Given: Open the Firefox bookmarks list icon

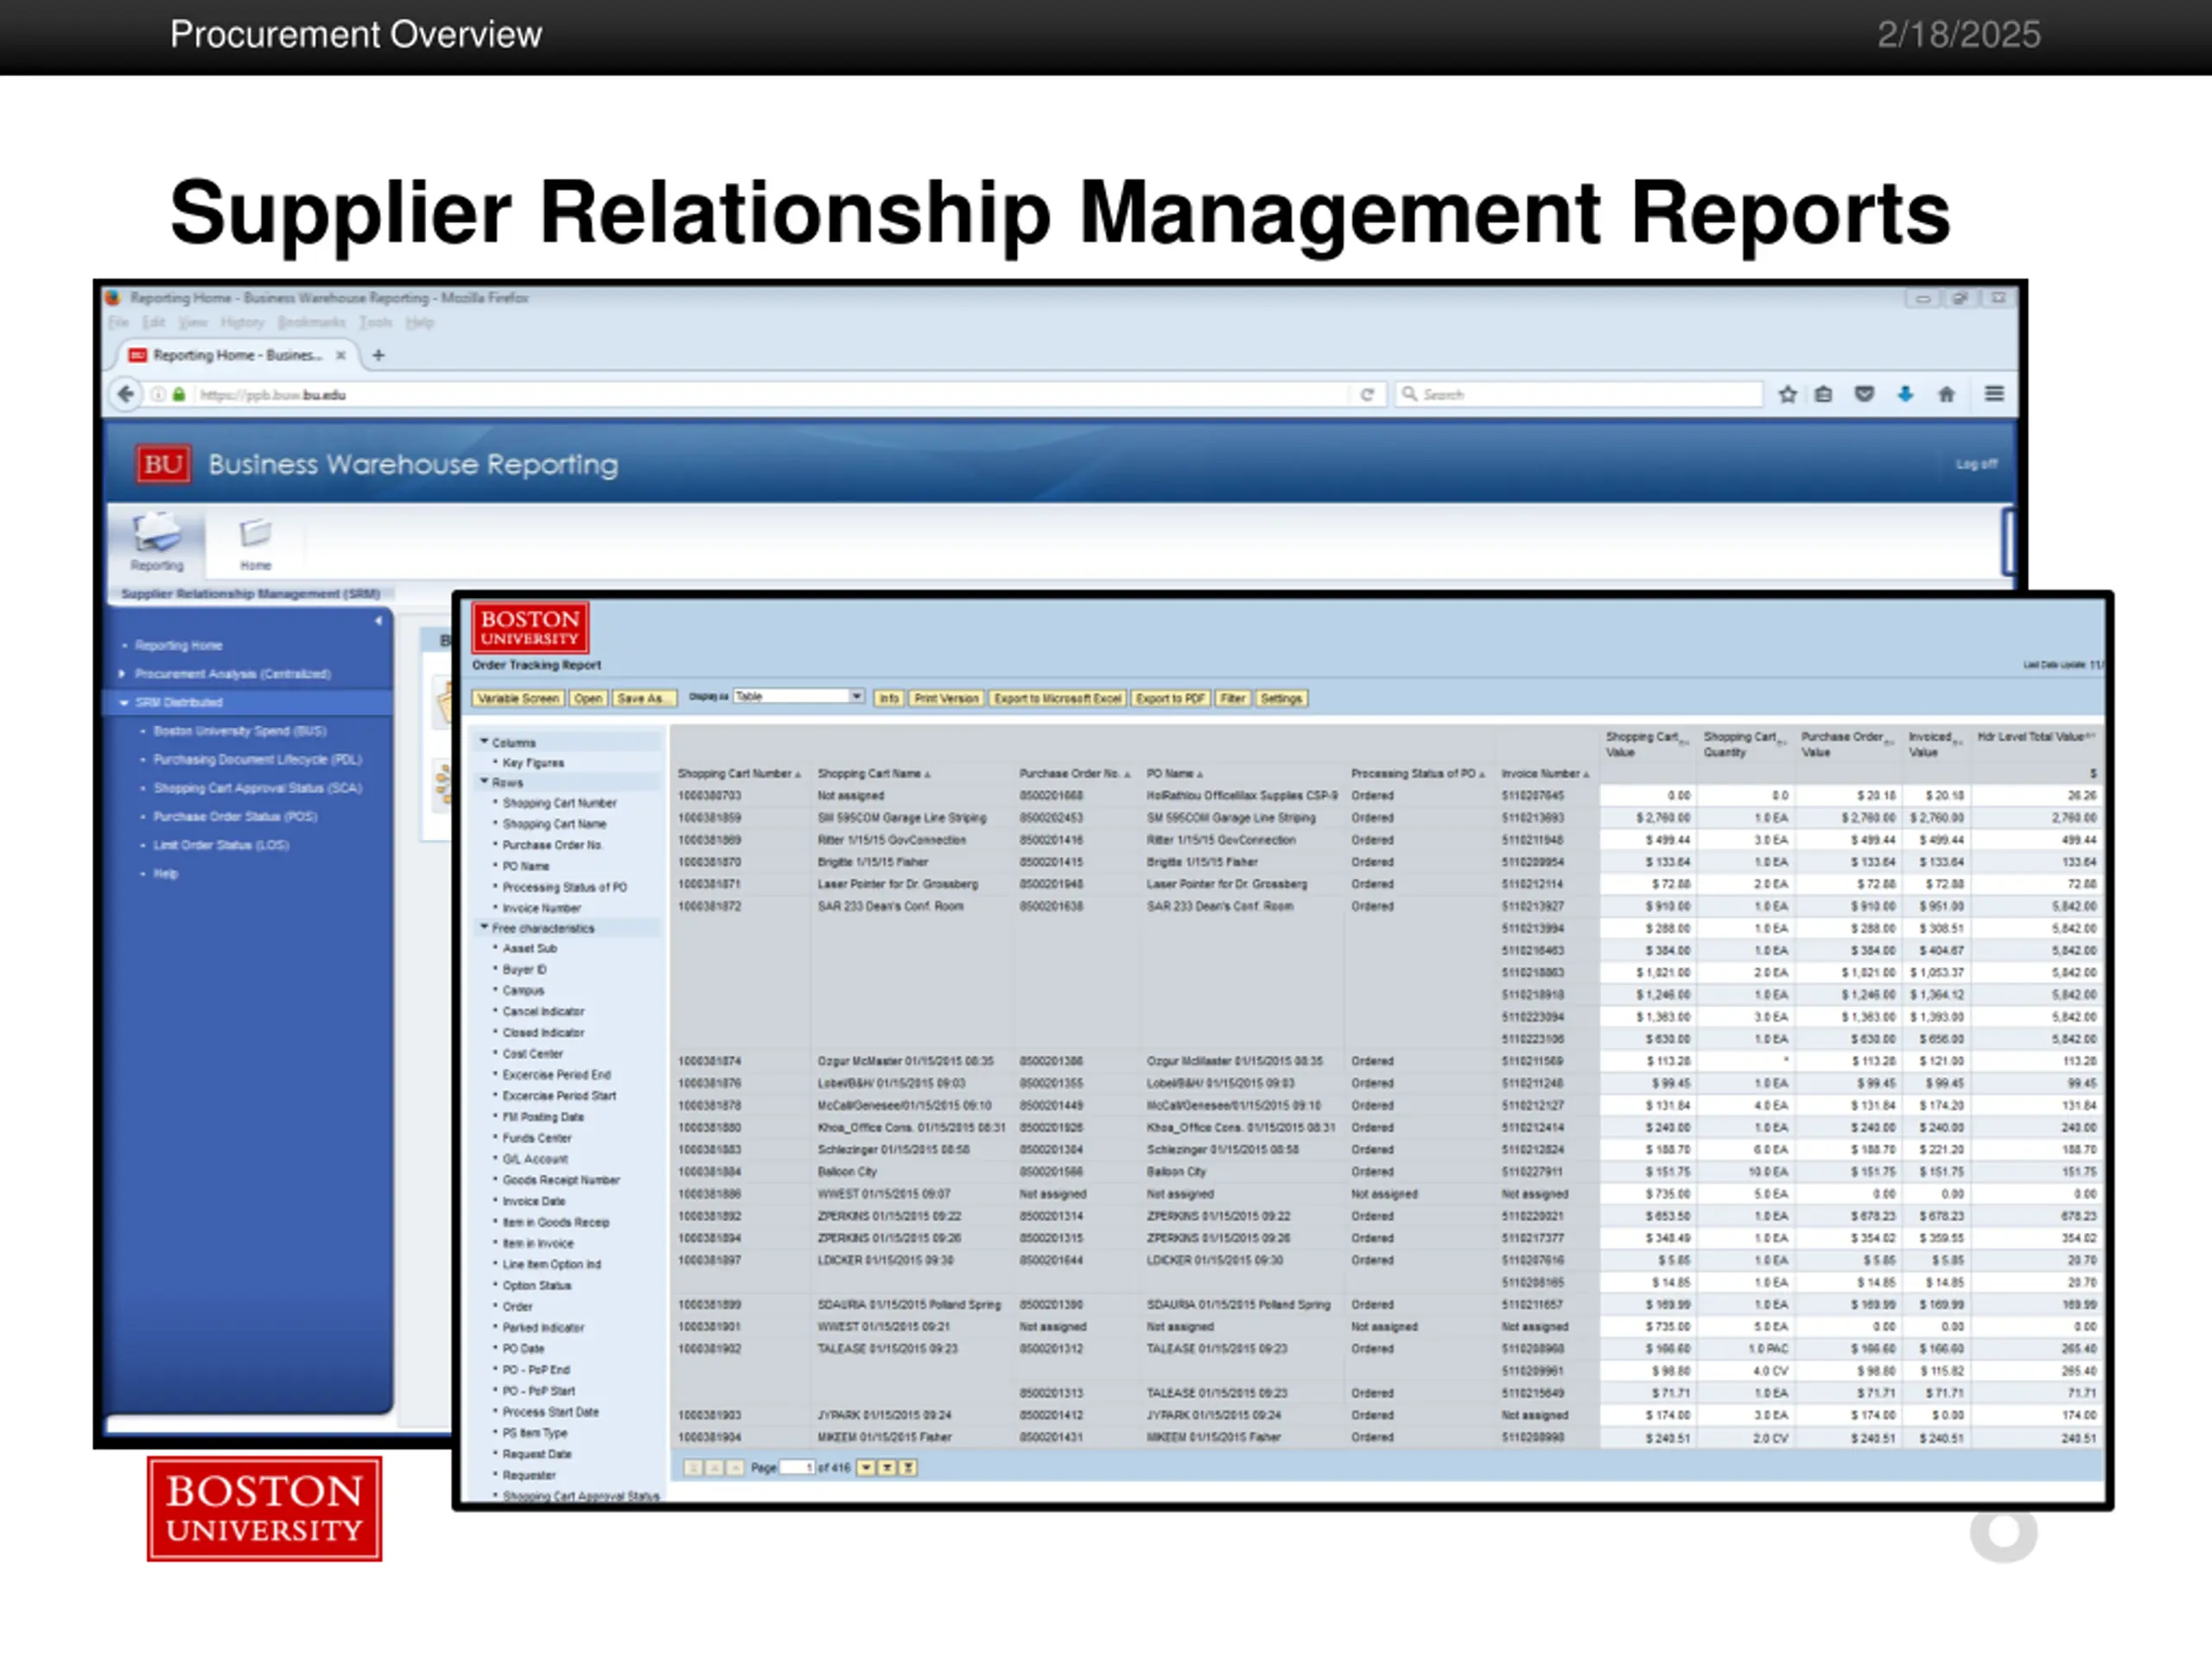Looking at the screenshot, I should click(1823, 394).
